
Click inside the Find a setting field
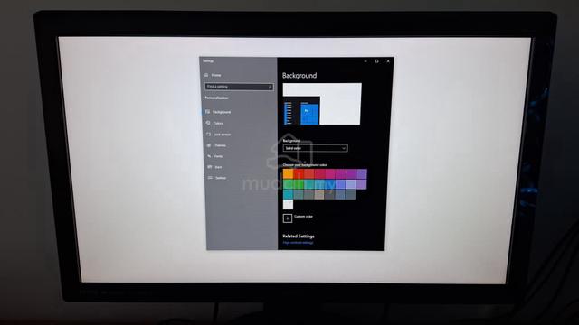[x=239, y=87]
